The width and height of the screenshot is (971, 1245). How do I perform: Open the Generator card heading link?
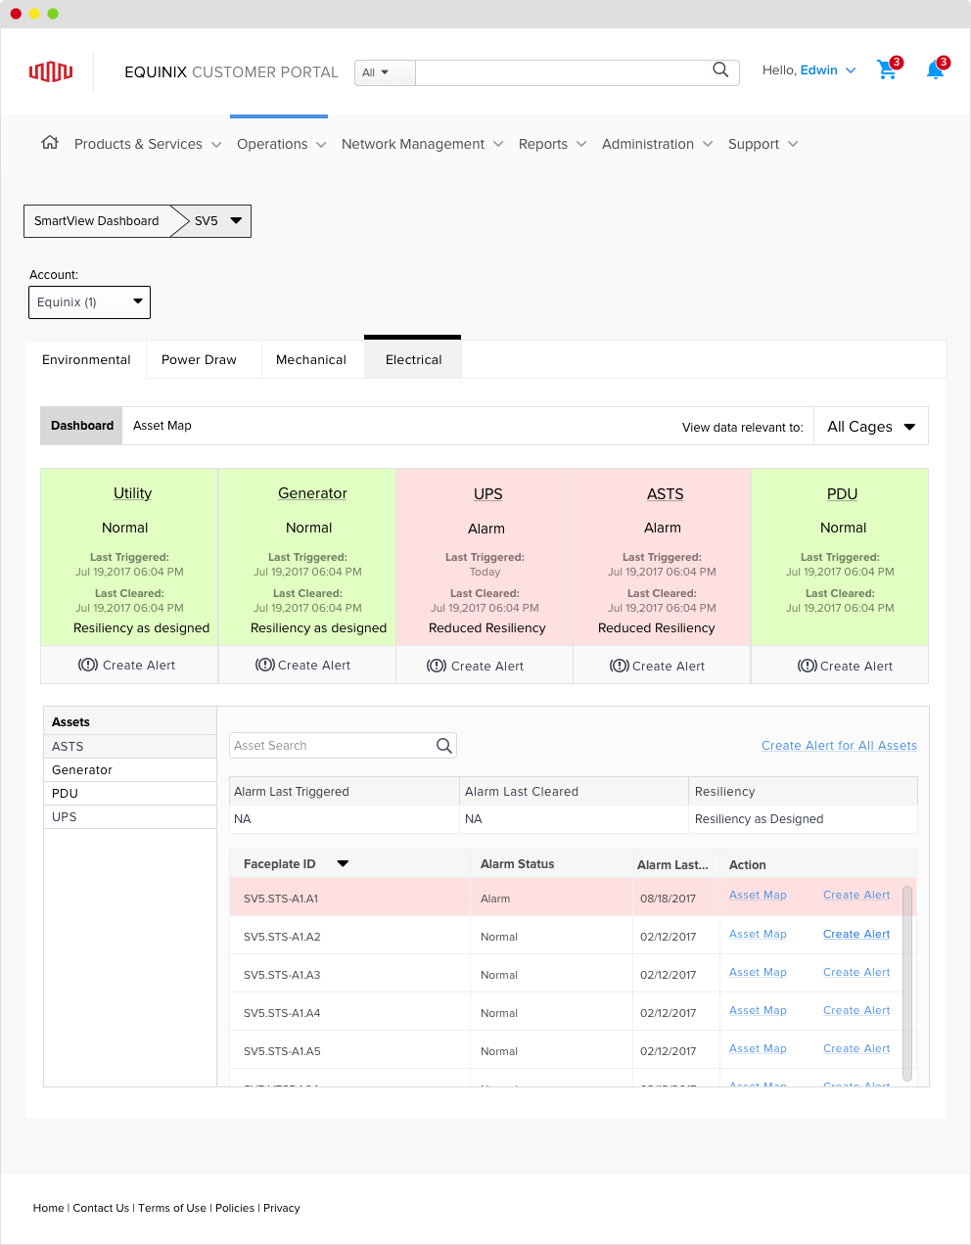tap(312, 493)
